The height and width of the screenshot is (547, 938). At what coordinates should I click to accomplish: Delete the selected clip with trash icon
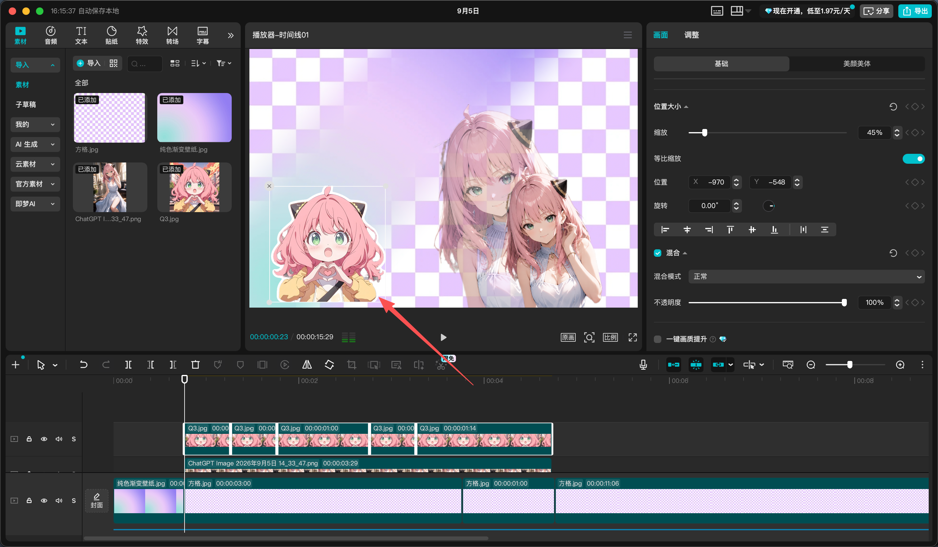click(195, 365)
